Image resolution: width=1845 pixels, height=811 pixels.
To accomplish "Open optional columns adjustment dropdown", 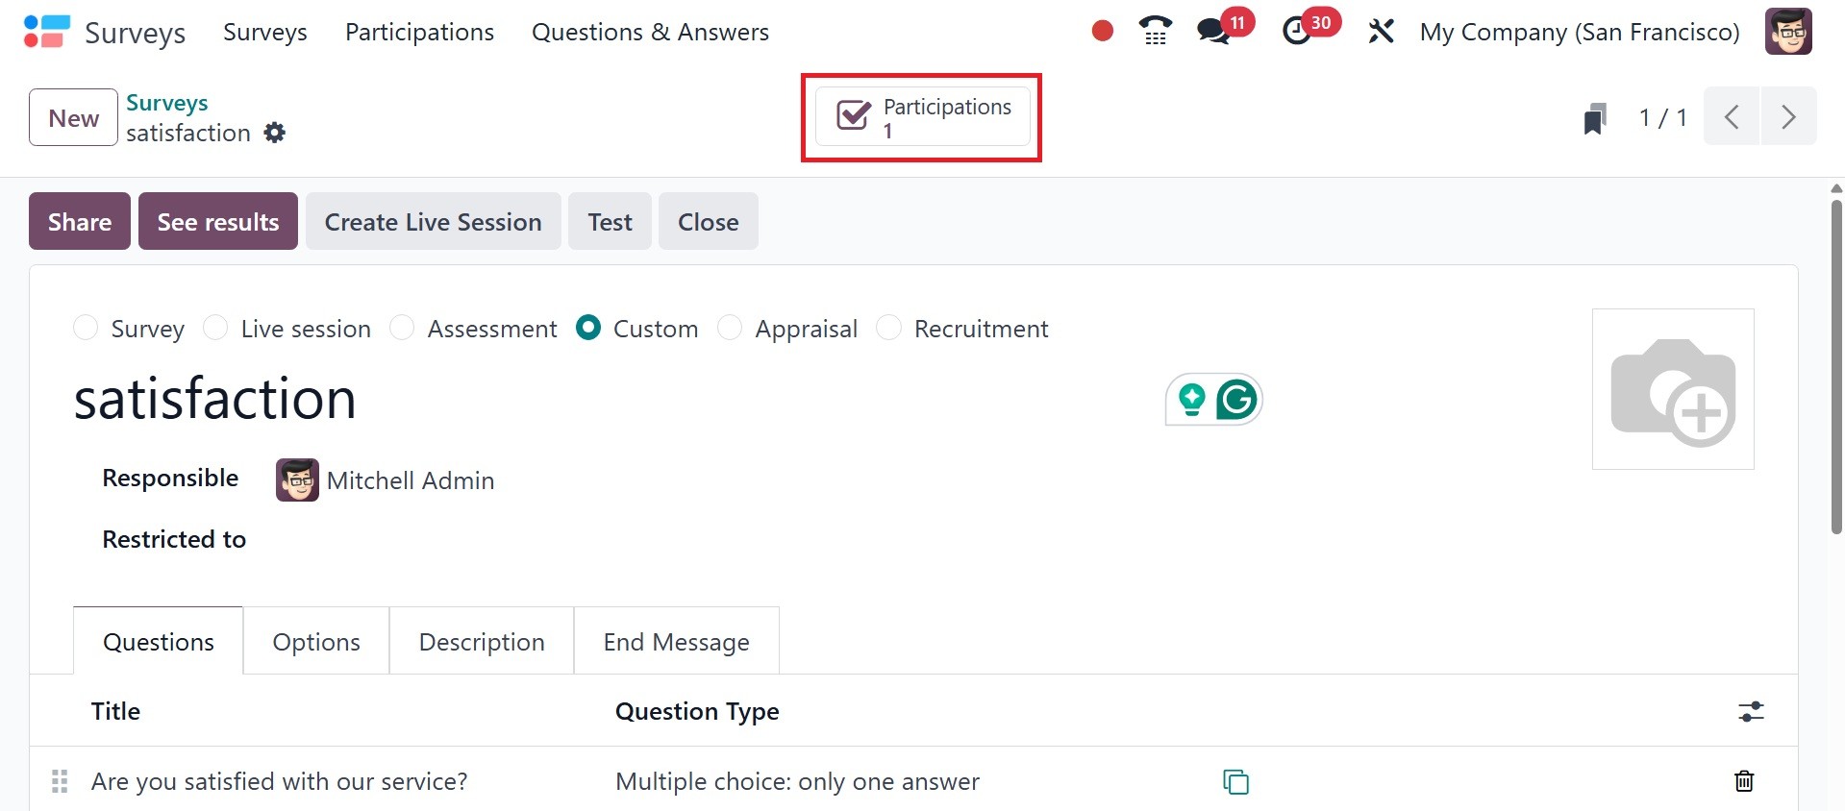I will (1751, 711).
